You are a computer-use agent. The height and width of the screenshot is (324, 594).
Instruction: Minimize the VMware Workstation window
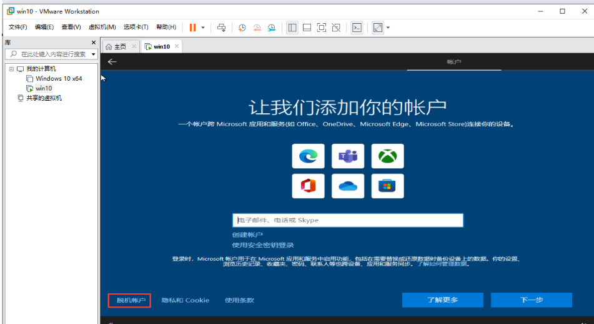(x=540, y=11)
